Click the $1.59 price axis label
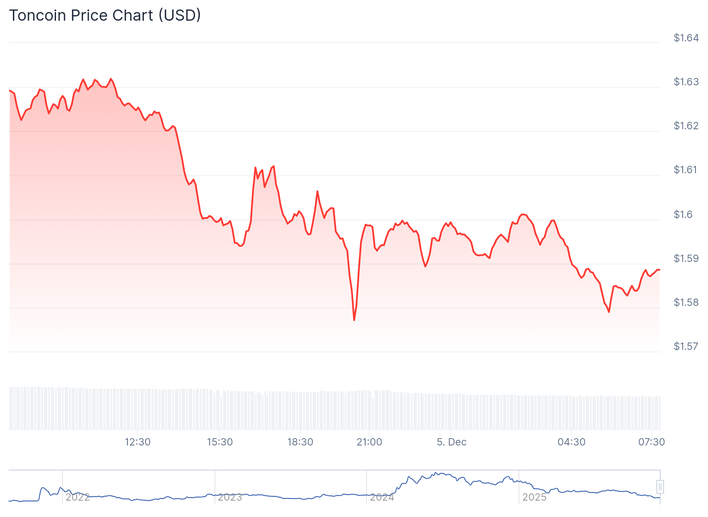The height and width of the screenshot is (517, 708). [x=686, y=258]
